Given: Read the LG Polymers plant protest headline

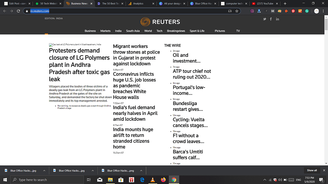Looking at the screenshot, I should click(79, 65).
